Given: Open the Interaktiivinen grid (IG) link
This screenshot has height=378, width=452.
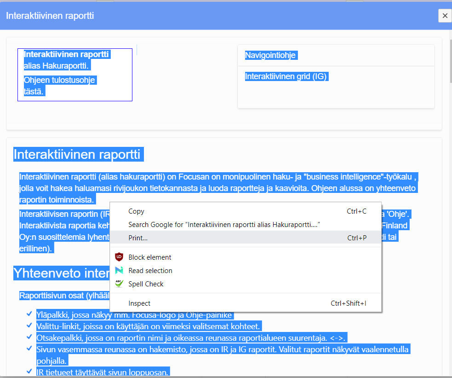Looking at the screenshot, I should [x=286, y=76].
